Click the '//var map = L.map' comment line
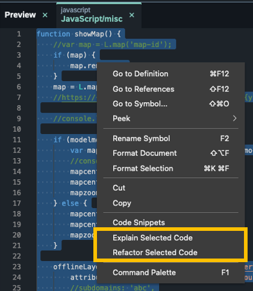This screenshot has width=253, height=291. click(113, 44)
